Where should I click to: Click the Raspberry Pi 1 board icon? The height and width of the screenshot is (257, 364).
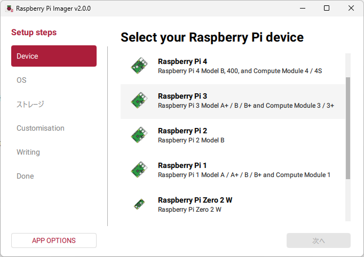139,170
